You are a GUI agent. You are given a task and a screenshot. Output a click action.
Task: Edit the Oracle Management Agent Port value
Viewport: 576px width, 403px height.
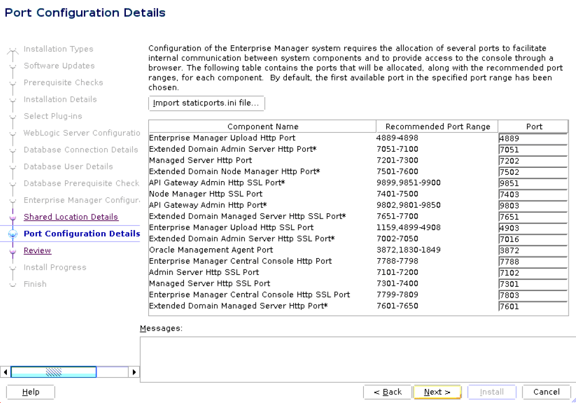pyautogui.click(x=532, y=250)
